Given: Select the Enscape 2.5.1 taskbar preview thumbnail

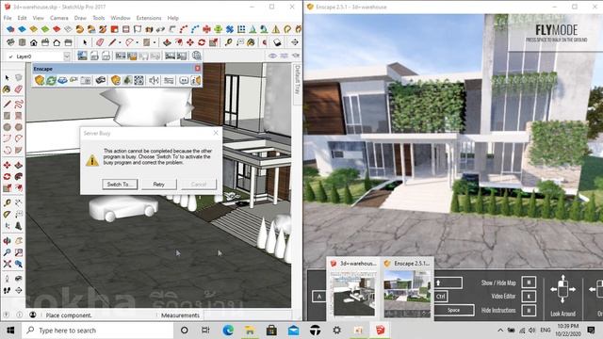Looking at the screenshot, I should point(408,288).
